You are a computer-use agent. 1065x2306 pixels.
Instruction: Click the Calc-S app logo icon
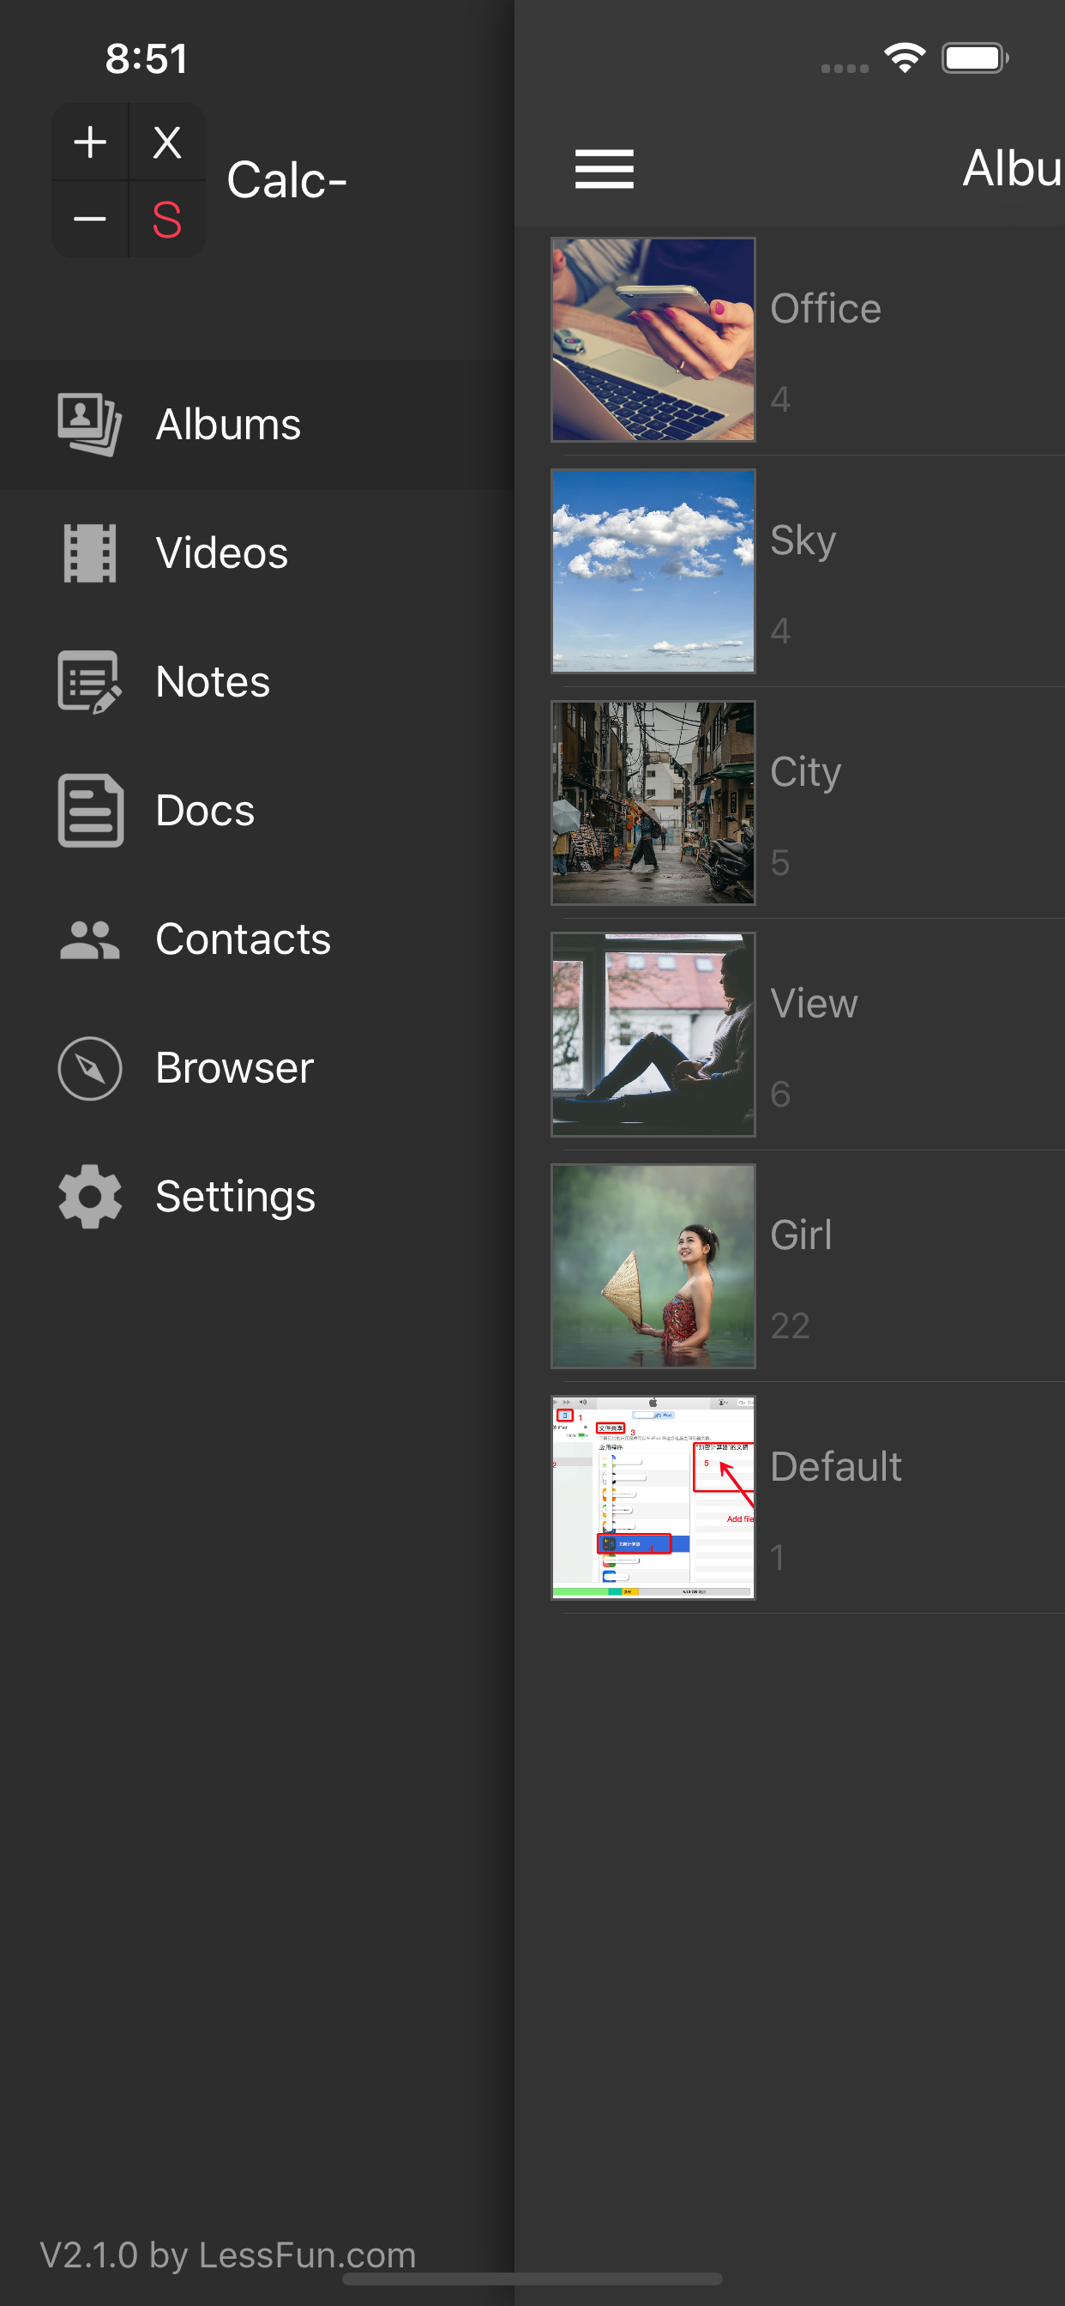tap(129, 180)
